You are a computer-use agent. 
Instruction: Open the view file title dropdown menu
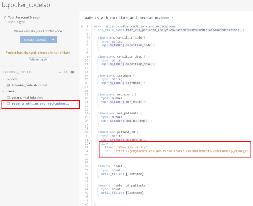point(172,18)
